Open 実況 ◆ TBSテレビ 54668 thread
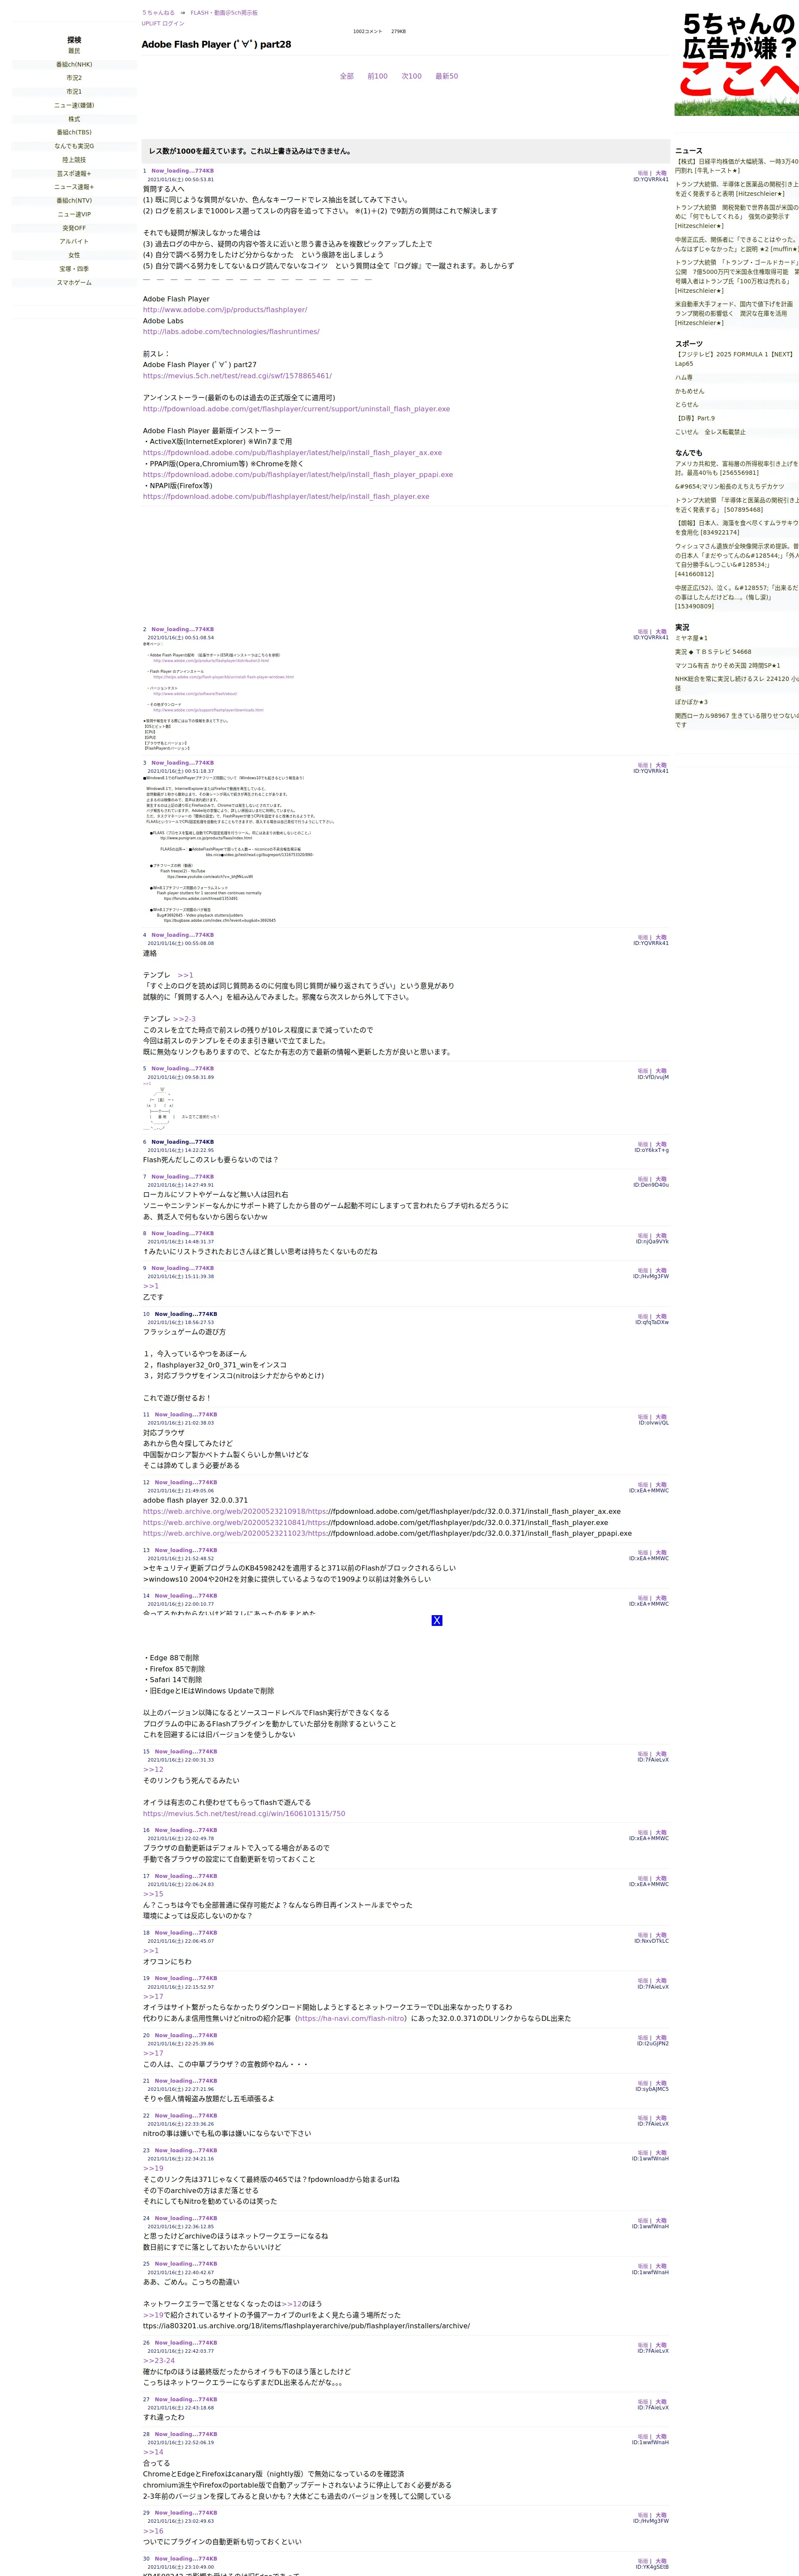 713,652
